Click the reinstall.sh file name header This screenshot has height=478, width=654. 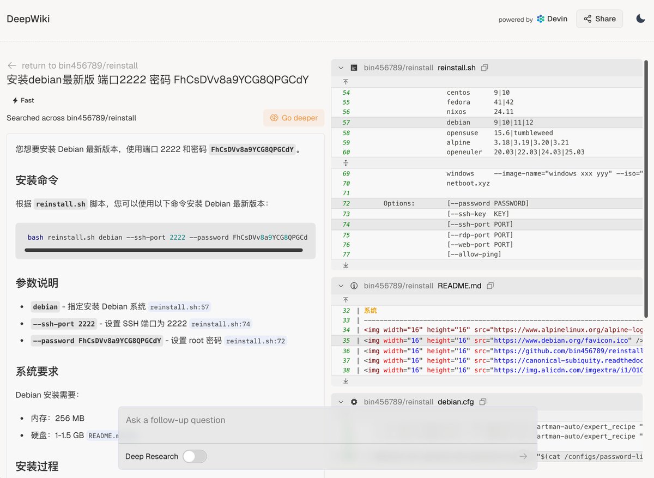point(457,68)
